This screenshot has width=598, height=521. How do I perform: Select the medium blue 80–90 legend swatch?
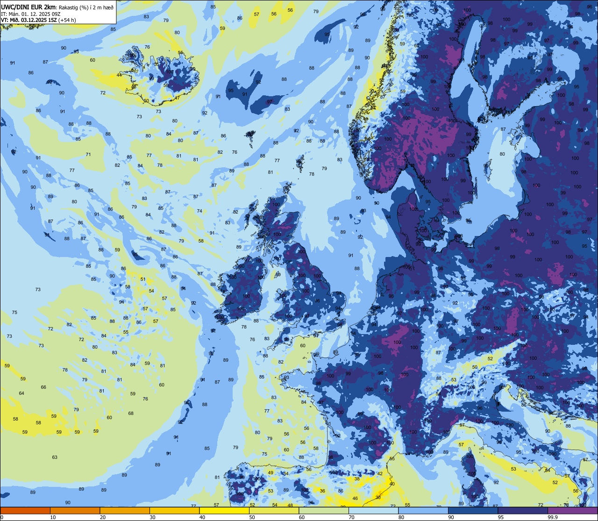(x=423, y=510)
